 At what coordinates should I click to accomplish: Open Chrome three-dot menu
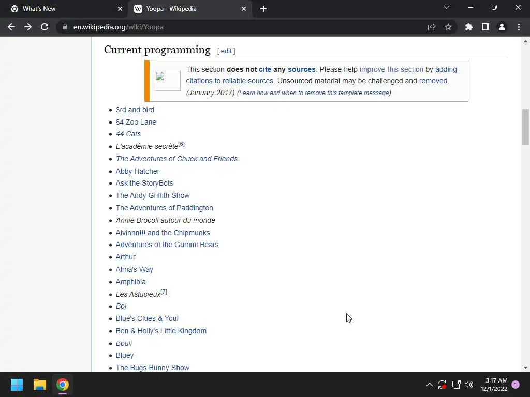point(519,27)
